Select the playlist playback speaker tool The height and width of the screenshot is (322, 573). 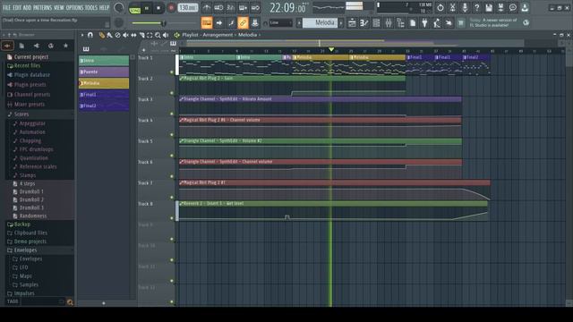[166, 35]
